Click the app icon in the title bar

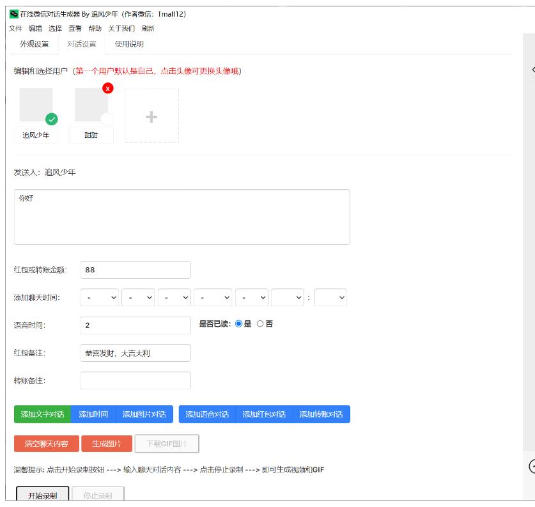click(13, 13)
